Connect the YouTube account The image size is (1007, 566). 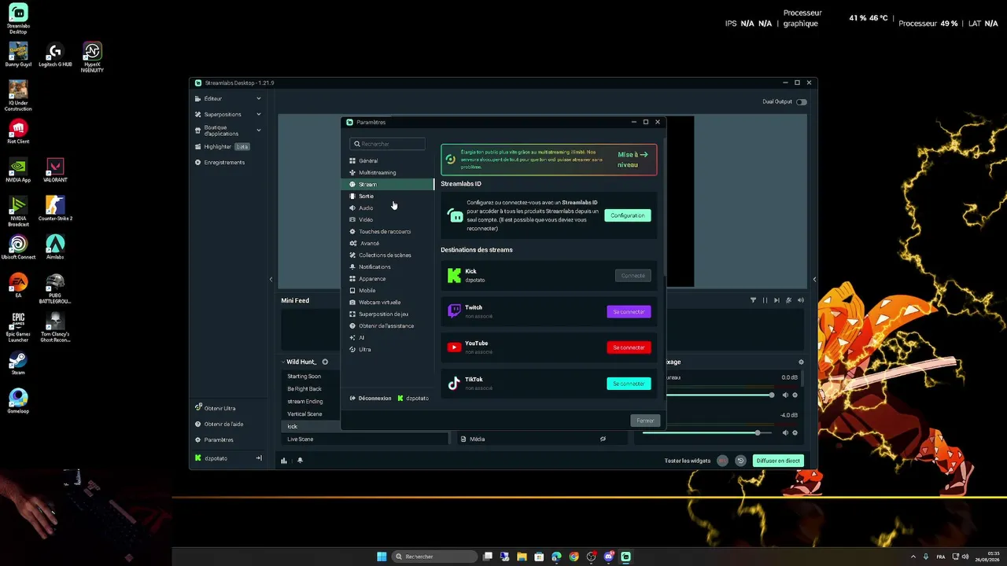pos(629,347)
